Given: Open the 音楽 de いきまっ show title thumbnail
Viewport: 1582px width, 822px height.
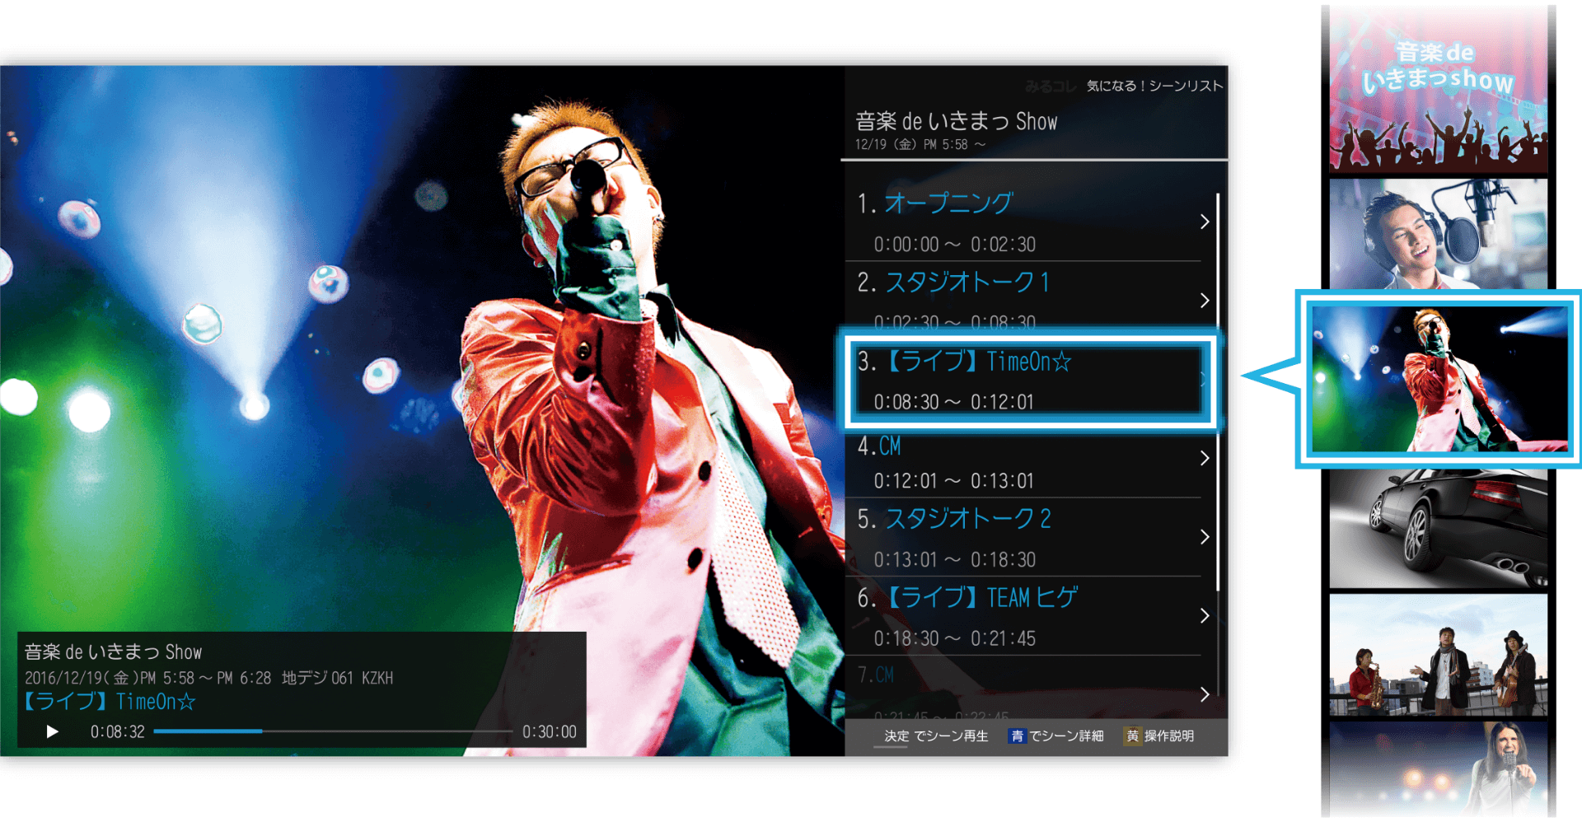Looking at the screenshot, I should pyautogui.click(x=1438, y=91).
